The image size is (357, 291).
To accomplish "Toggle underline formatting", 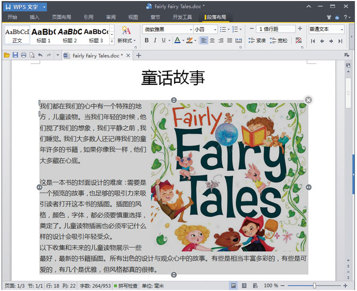I will point(164,41).
